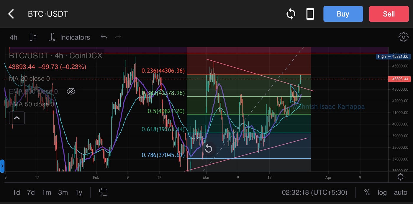
Task: Select the 1m range
Action: click(46, 193)
